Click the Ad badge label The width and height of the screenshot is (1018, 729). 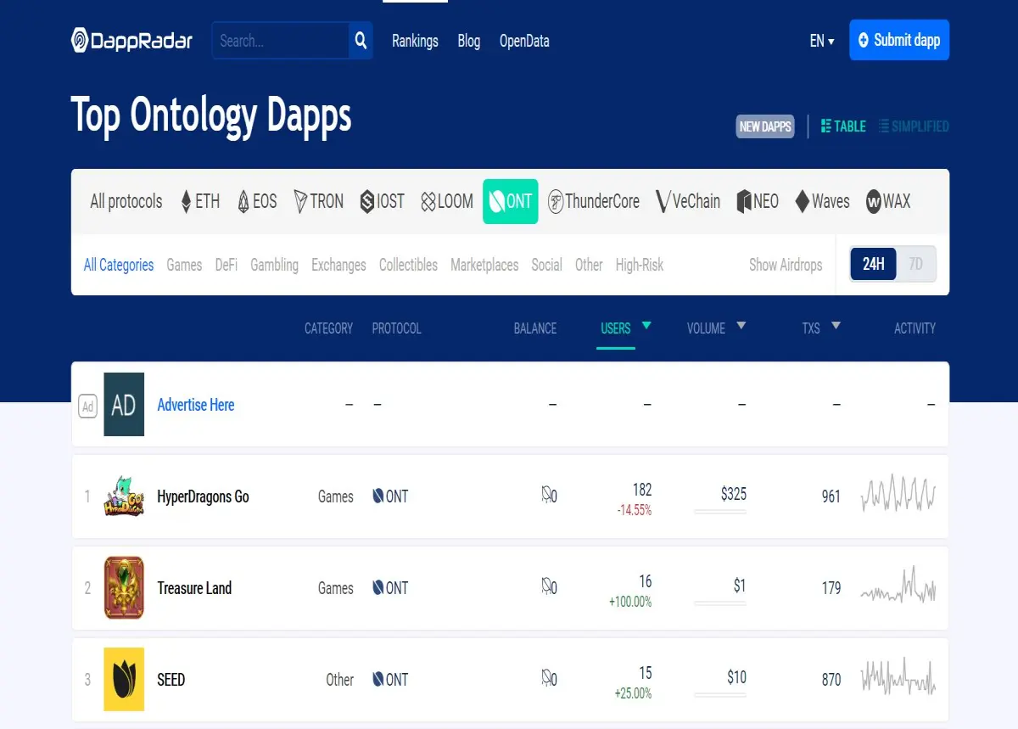pos(87,407)
